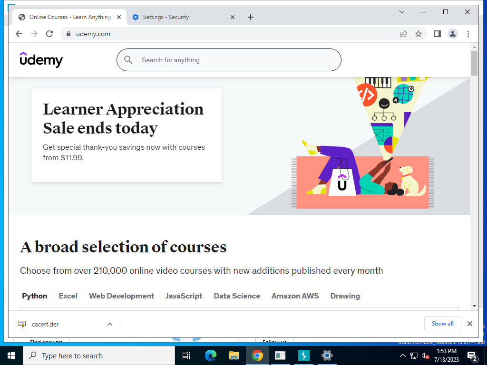487x365 pixels.
Task: Focus the 'Search for anything' field
Action: coord(229,60)
